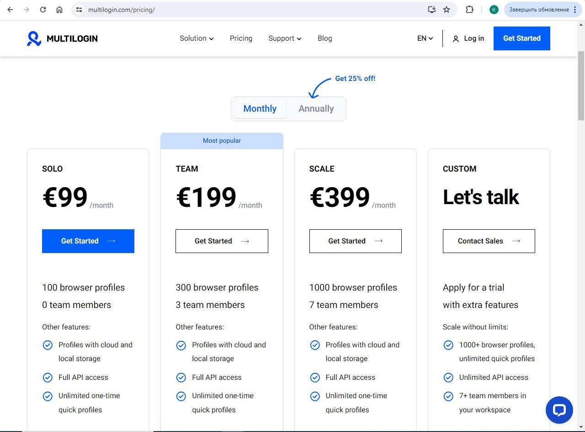Expand the Support dropdown menu
This screenshot has width=585, height=432.
285,38
